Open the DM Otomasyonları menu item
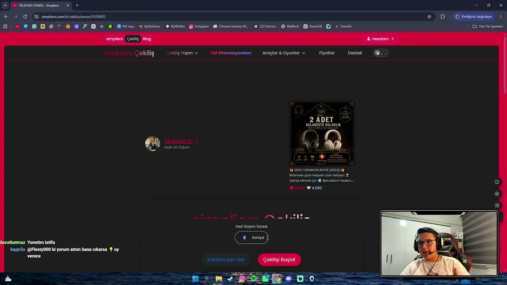The height and width of the screenshot is (285, 507). [x=231, y=53]
